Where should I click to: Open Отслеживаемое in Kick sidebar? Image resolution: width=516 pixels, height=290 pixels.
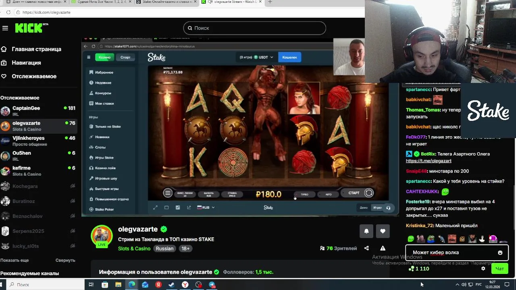[34, 76]
